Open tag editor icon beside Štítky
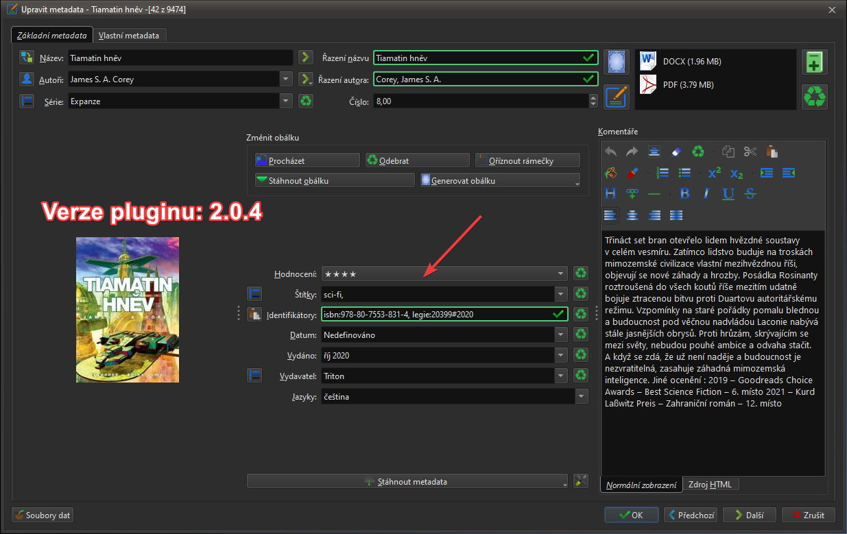 coord(254,294)
